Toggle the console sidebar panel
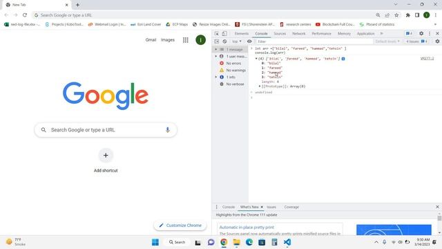This screenshot has height=249, width=442. click(x=216, y=41)
